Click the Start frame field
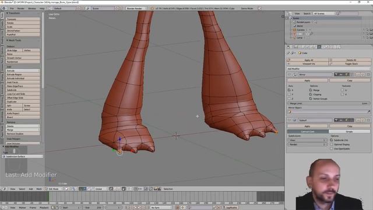The height and width of the screenshot is (210, 373). click(x=71, y=208)
